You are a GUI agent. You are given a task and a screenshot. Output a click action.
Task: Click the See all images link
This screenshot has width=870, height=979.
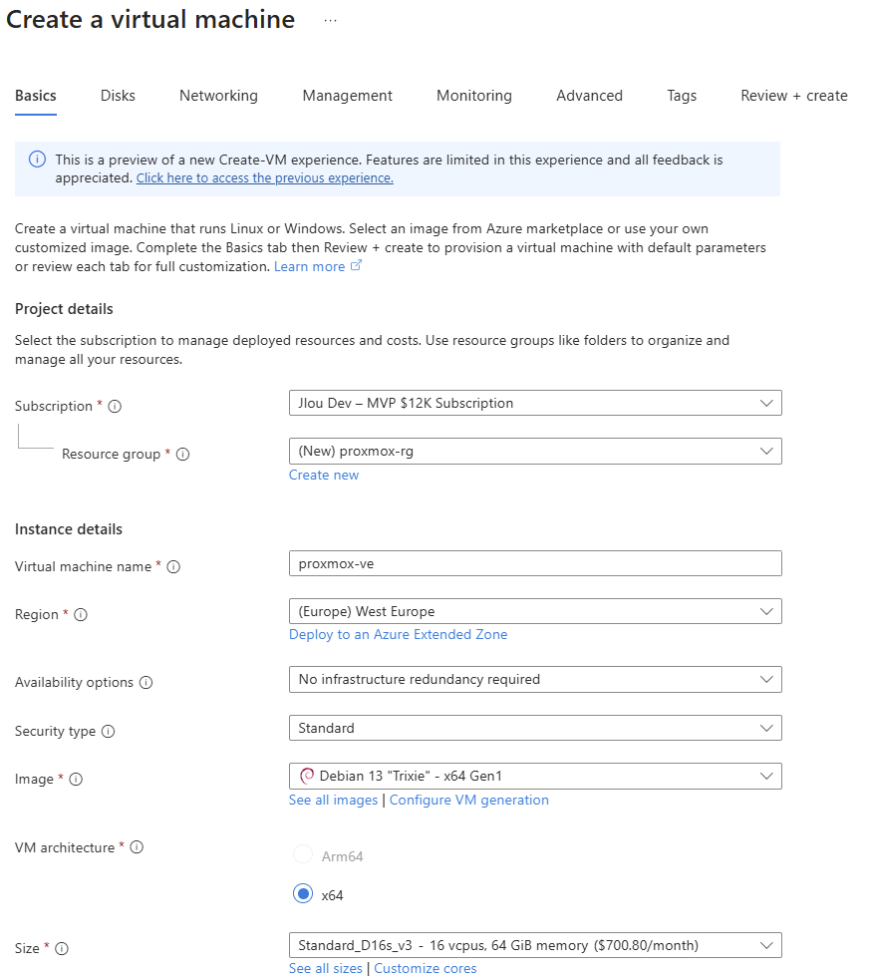pyautogui.click(x=333, y=800)
